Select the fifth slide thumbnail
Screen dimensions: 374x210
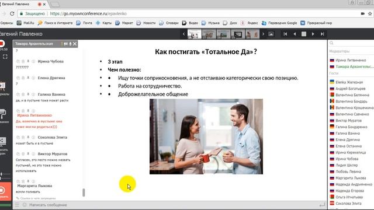[252, 34]
